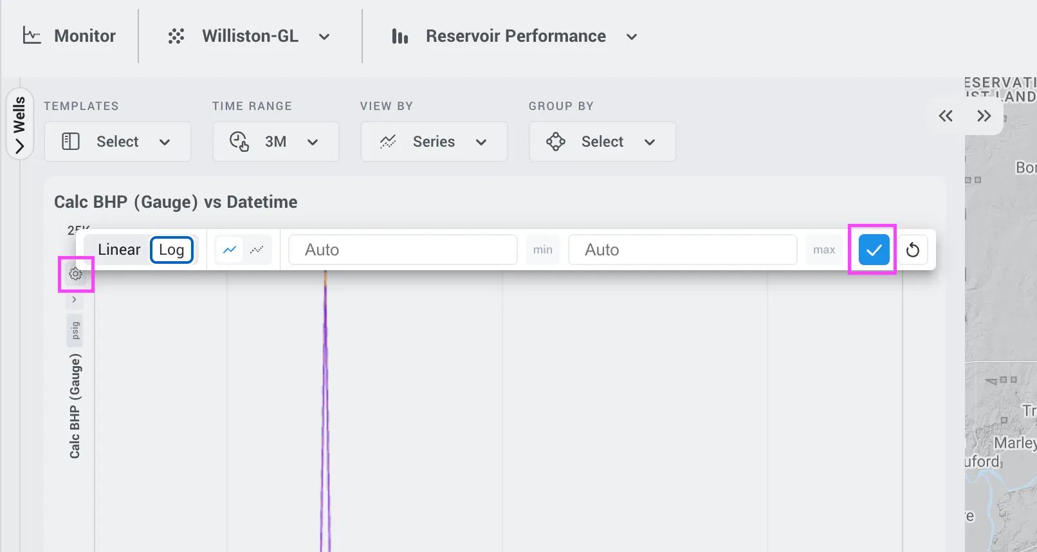
Task: Switch y-axis scale to Linear
Action: tap(119, 250)
